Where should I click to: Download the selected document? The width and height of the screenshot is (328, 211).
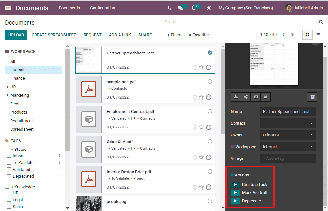236,97
